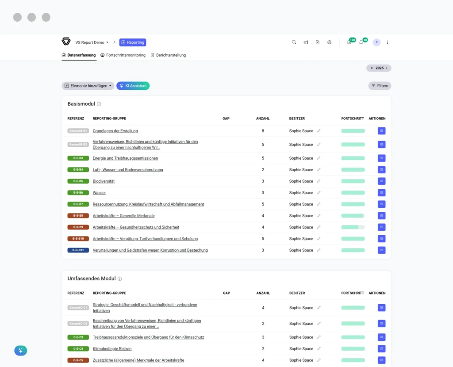453x367 pixels.
Task: Expand the Elemente hinzufügen dropdown
Action: (x=88, y=86)
